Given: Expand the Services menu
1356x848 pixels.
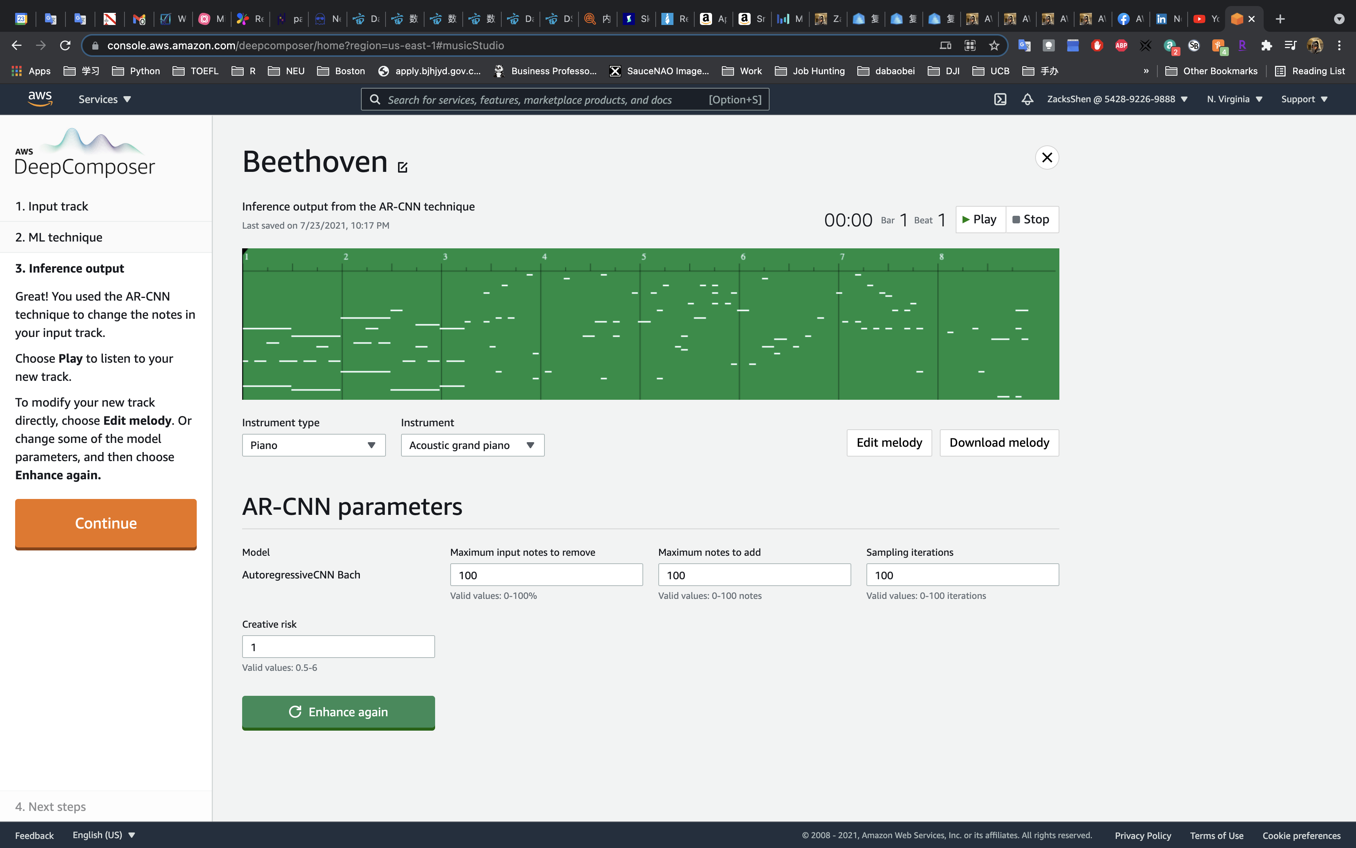Looking at the screenshot, I should coord(105,99).
